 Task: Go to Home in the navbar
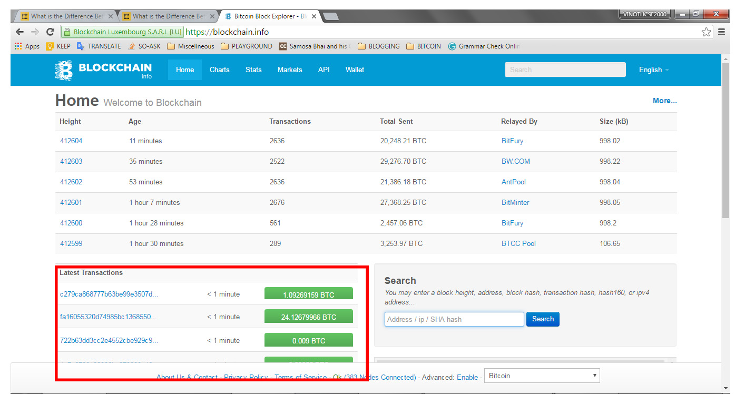coord(185,70)
